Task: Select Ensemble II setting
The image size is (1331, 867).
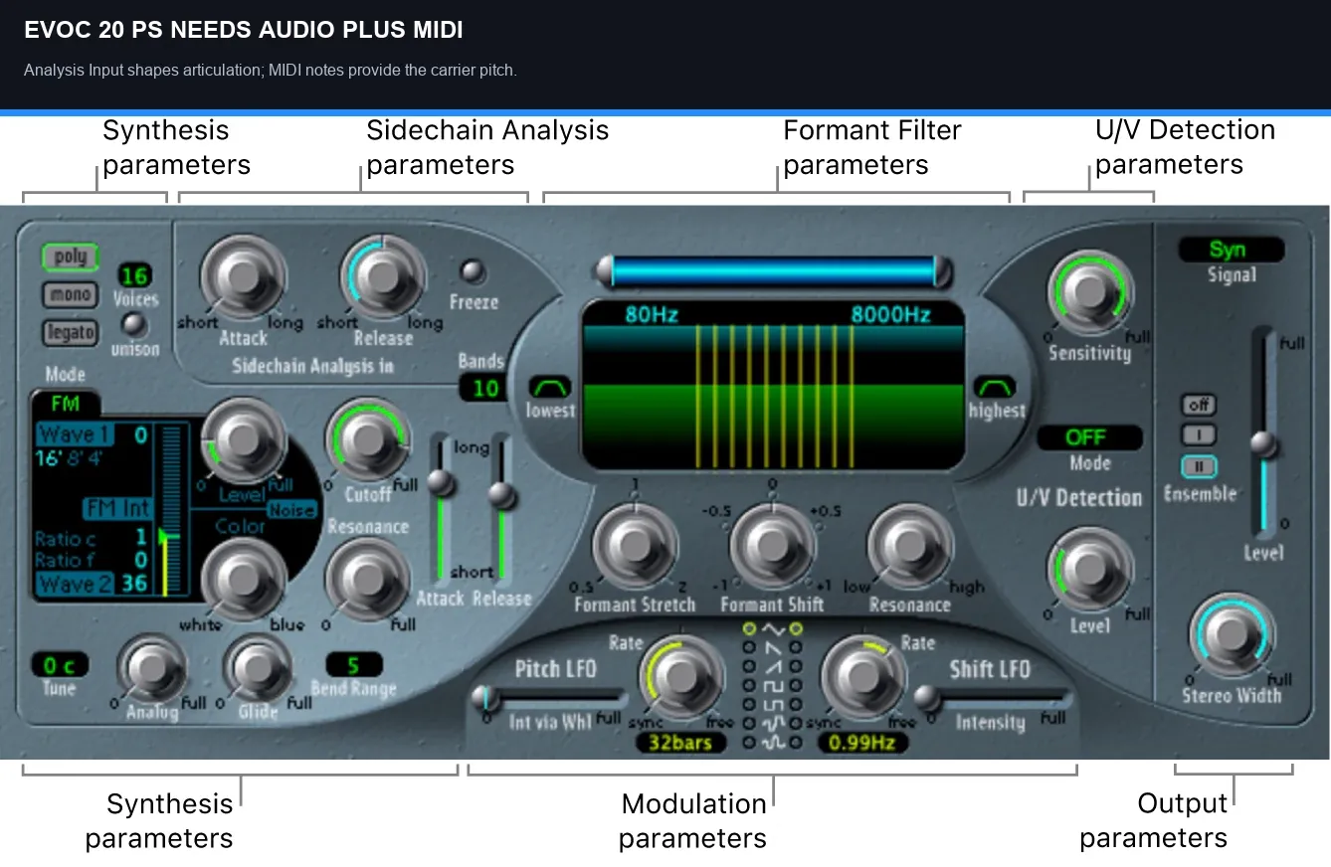Action: coord(1199,465)
